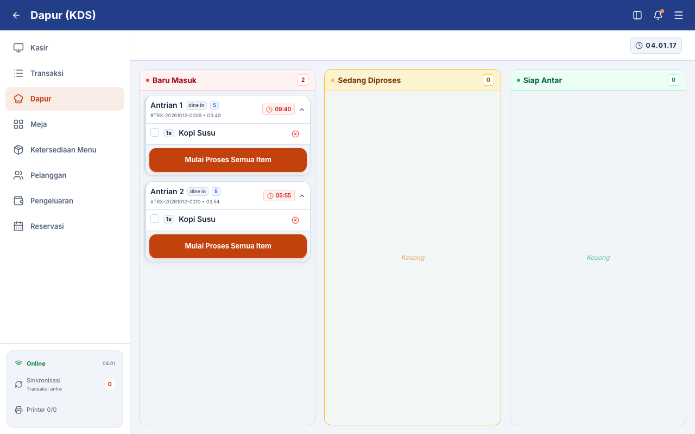
Task: Toggle the sidebar panel icon in header
Action: click(x=637, y=15)
